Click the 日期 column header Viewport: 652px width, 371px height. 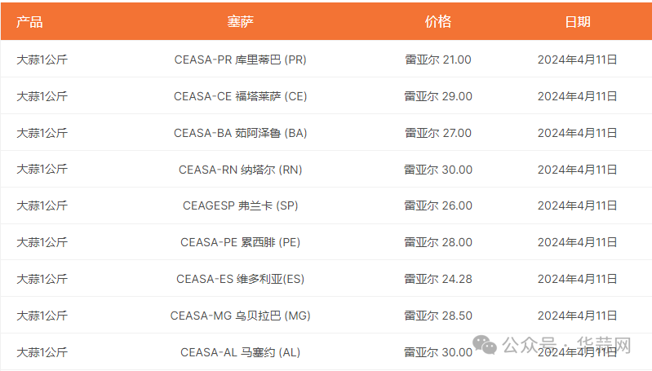click(578, 21)
